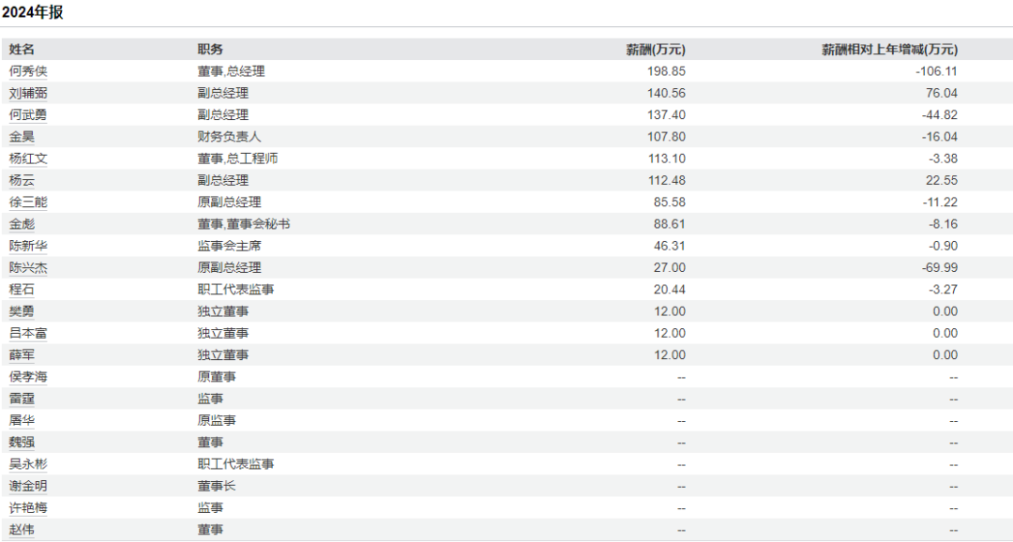This screenshot has height=542, width=1013.
Task: Open the 杨红文 name link
Action: [28, 158]
